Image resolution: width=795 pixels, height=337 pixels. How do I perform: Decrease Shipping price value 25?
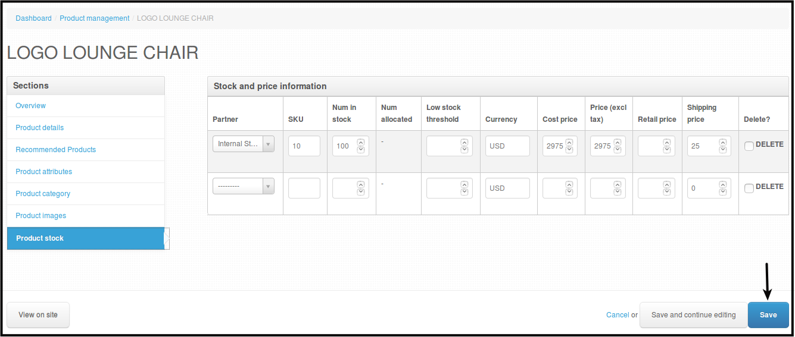point(723,150)
